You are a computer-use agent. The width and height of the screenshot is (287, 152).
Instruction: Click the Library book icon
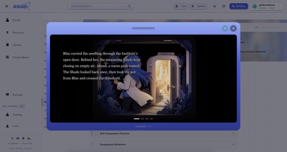pos(7,45)
